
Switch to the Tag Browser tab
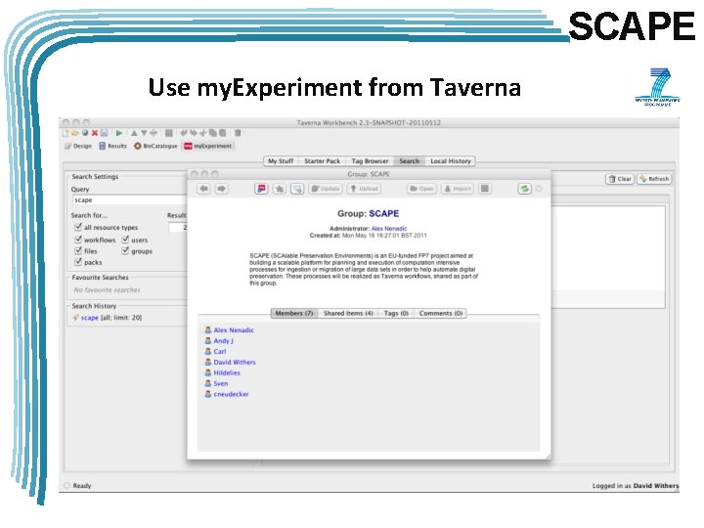pos(370,160)
